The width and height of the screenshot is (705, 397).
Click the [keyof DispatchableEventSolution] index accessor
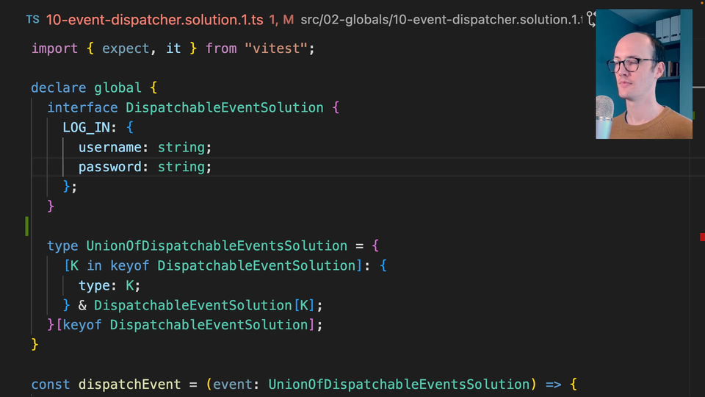click(x=189, y=324)
